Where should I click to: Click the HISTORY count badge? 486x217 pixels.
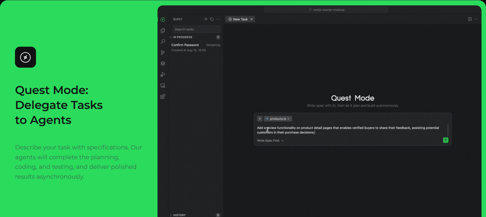[x=218, y=215]
